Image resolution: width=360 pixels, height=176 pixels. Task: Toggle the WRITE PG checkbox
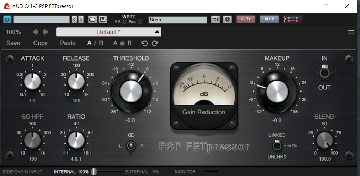[124, 22]
